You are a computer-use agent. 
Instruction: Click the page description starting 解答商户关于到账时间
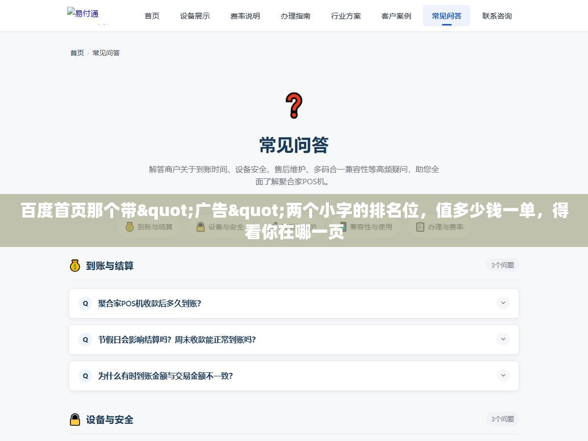coord(294,175)
